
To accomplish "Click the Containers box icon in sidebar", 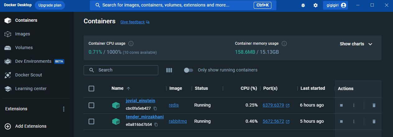I will tap(8, 21).
